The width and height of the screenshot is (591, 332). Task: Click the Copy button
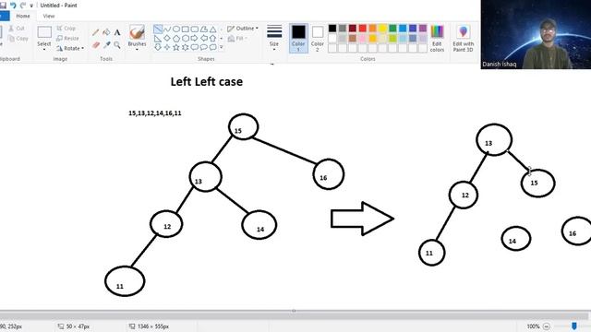pos(18,39)
